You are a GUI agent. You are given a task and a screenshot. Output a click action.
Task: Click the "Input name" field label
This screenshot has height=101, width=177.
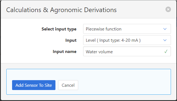pos(64,52)
